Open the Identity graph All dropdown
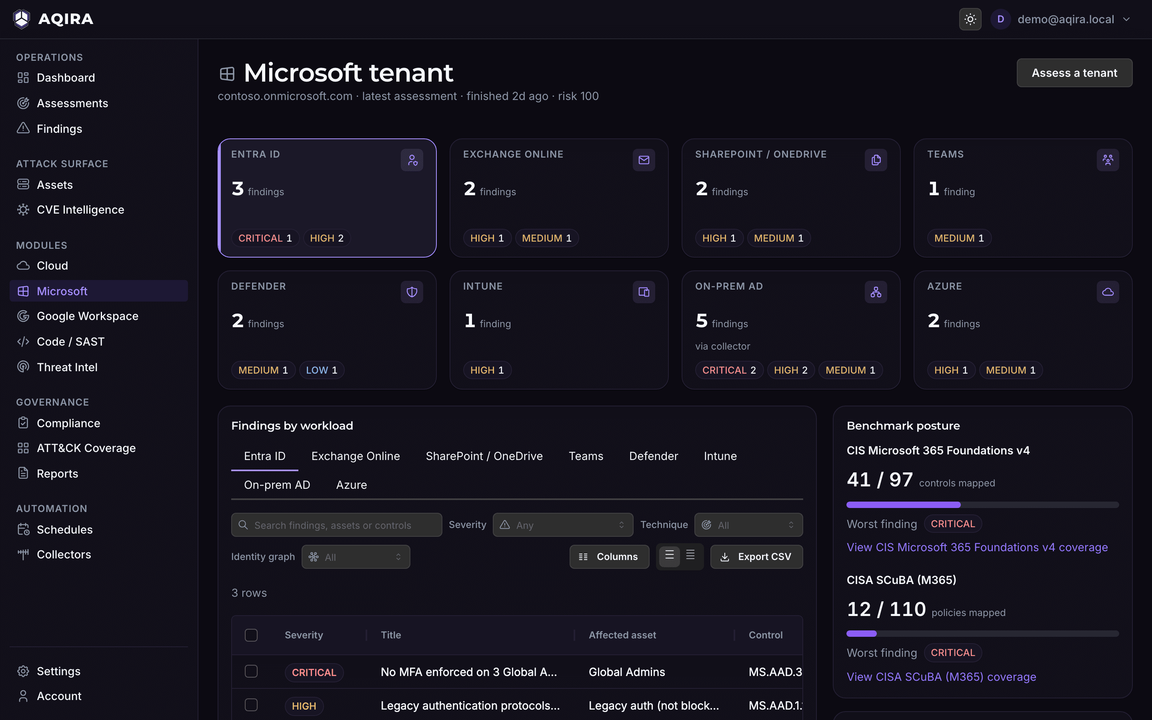This screenshot has height=720, width=1152. pyautogui.click(x=356, y=557)
